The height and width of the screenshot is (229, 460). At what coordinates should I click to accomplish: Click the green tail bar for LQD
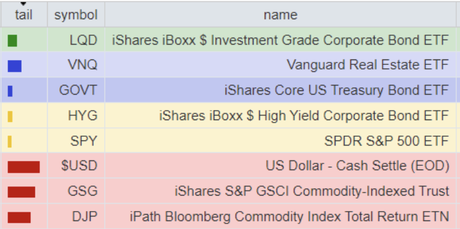12,41
